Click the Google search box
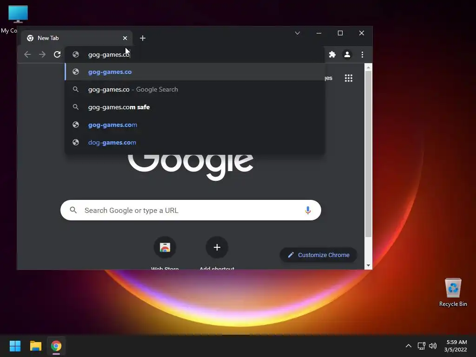Viewport: 476px width, 357px height. click(x=191, y=210)
